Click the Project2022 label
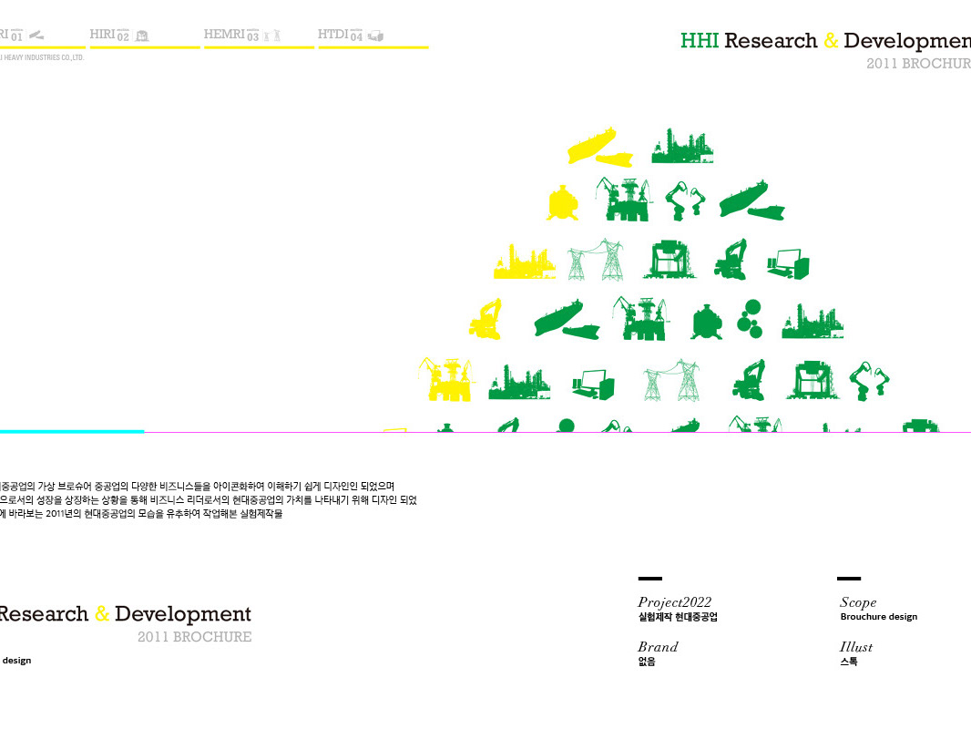This screenshot has height=729, width=971. tap(674, 602)
